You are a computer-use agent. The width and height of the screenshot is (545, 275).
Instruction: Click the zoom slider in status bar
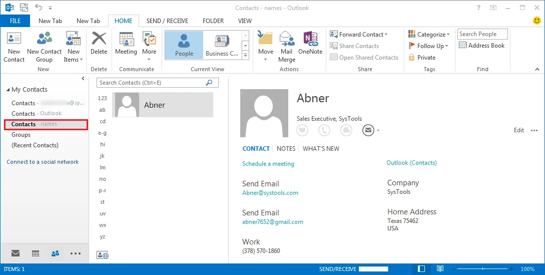[x=482, y=268]
